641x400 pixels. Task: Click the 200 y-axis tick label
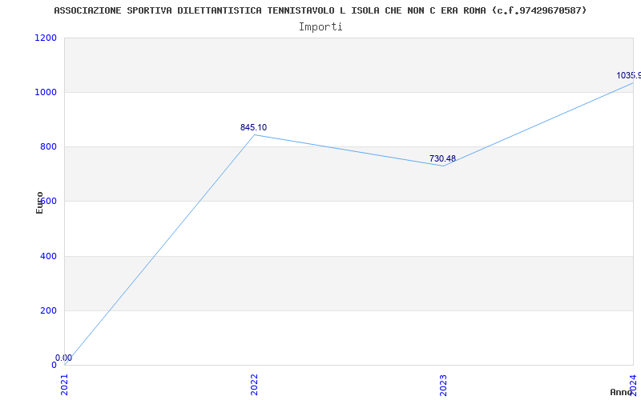48,310
